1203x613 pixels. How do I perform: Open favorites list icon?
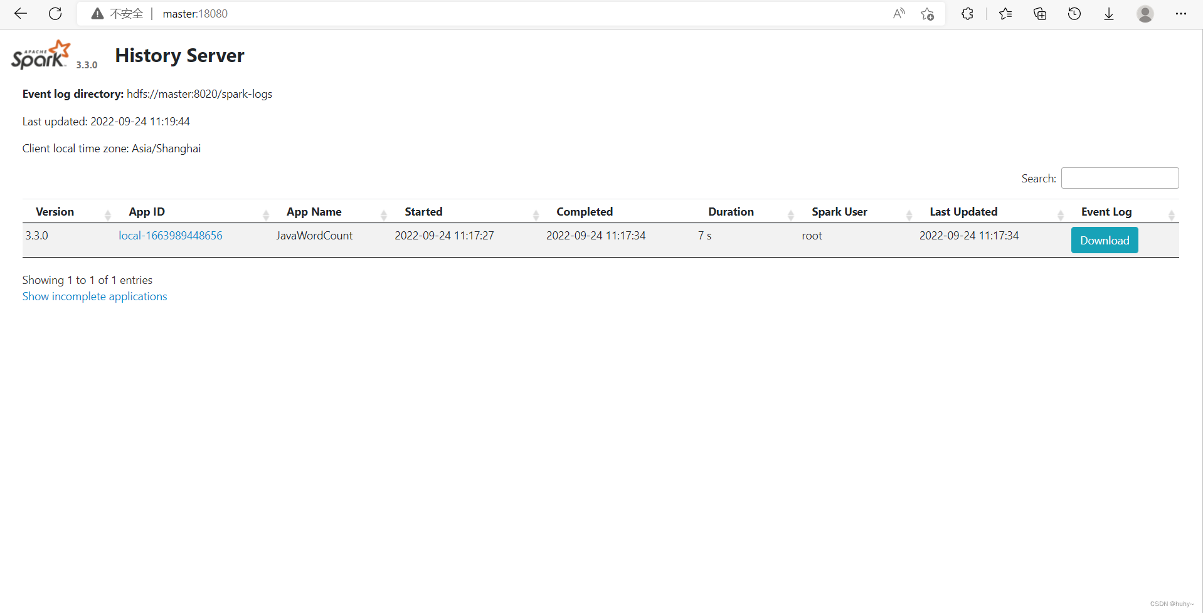[x=1005, y=14]
